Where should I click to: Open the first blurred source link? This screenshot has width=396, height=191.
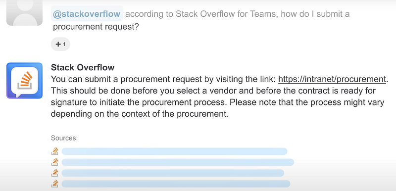click(x=174, y=151)
